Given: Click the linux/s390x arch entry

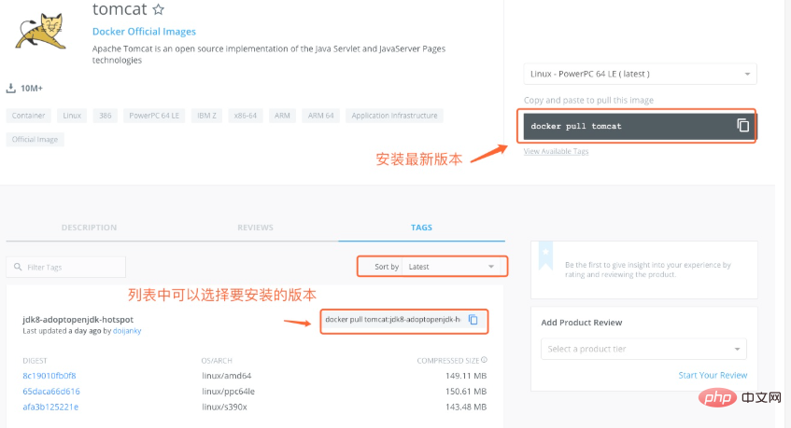Looking at the screenshot, I should click(224, 407).
